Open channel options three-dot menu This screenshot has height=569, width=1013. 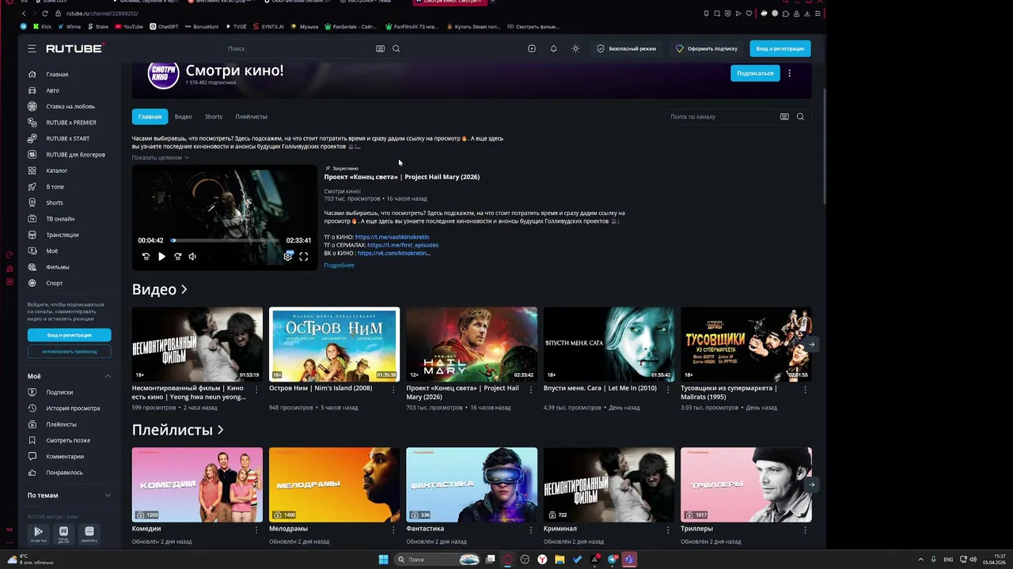(789, 73)
